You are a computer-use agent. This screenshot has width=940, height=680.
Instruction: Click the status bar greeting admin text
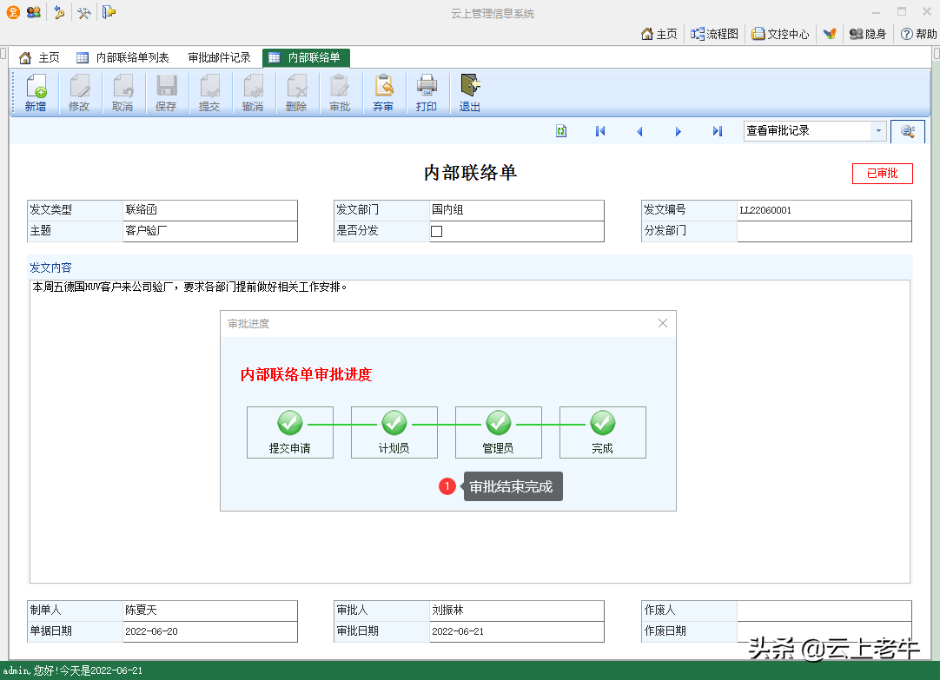coord(72,670)
